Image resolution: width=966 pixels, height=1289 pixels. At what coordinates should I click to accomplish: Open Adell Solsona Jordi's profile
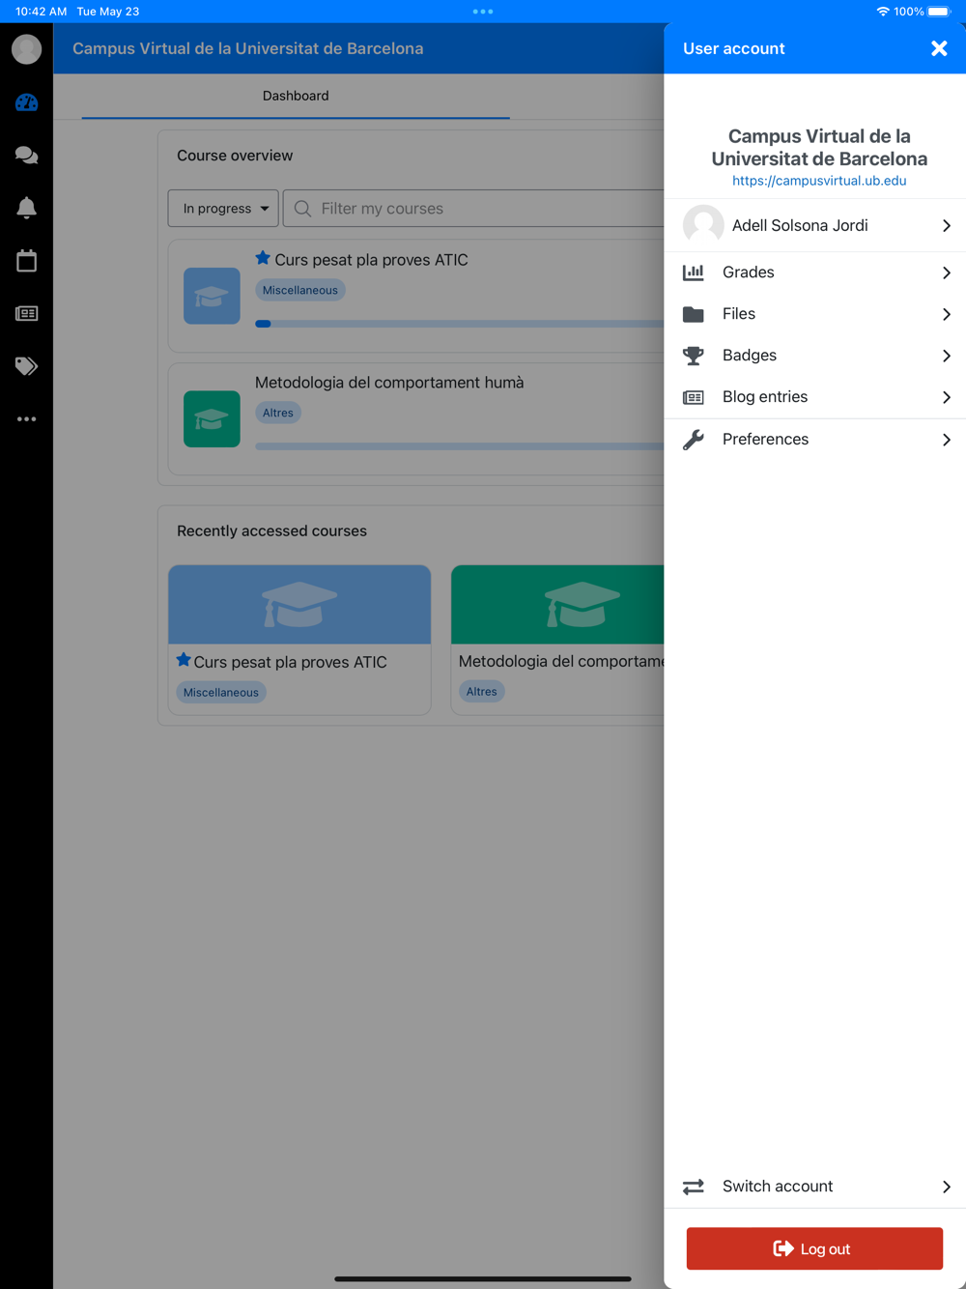click(x=815, y=225)
